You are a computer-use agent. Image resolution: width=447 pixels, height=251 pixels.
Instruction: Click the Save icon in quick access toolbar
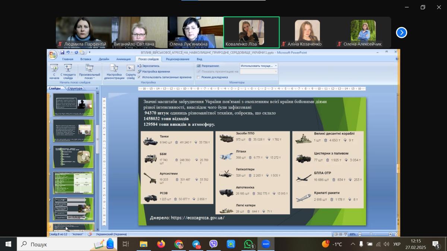pyautogui.click(x=63, y=52)
